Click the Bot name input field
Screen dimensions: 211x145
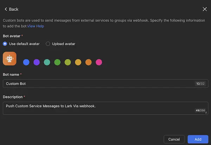pos(98,84)
